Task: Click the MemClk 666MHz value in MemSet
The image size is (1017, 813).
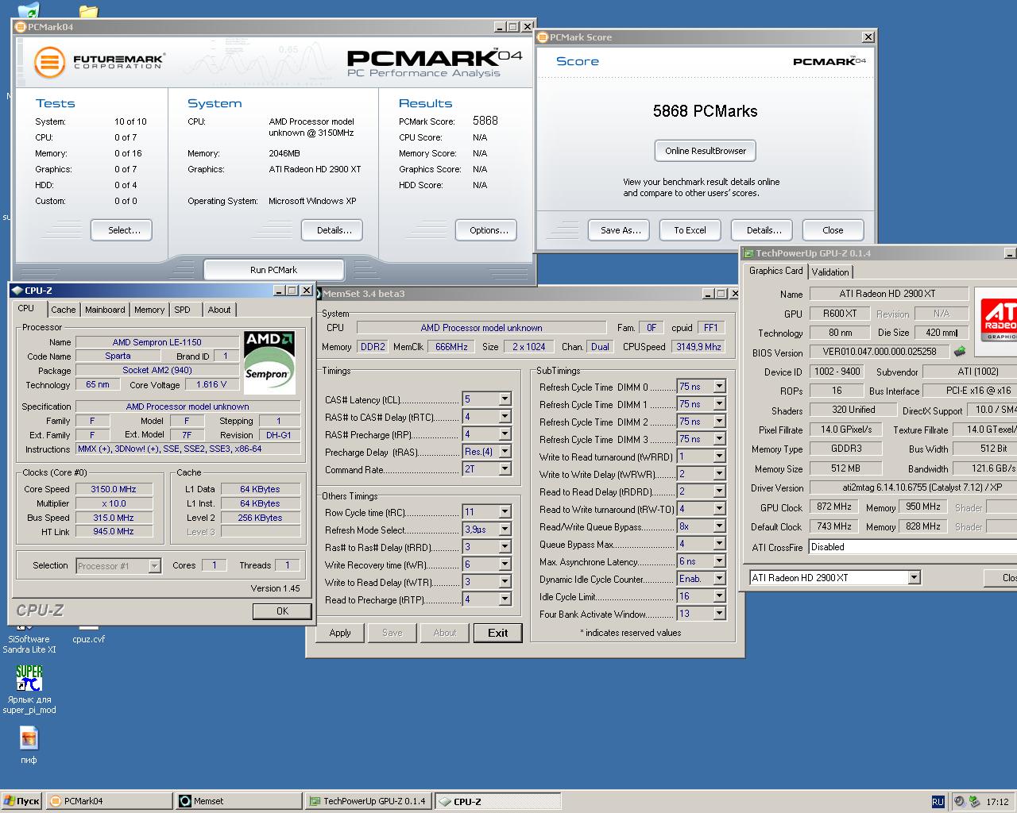Action: pyautogui.click(x=451, y=347)
